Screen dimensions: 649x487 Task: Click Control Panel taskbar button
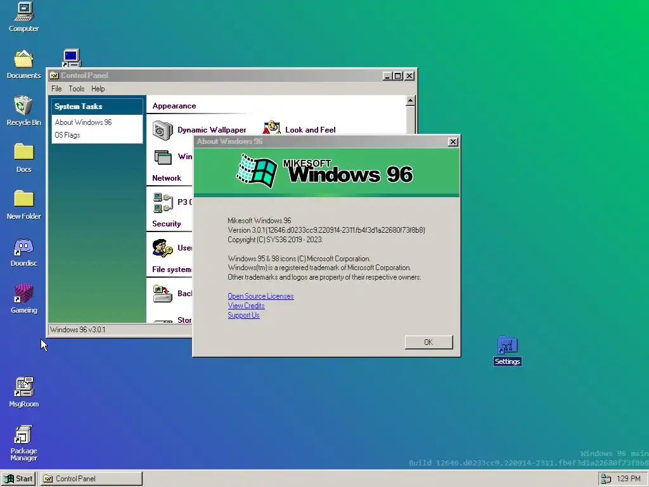click(x=91, y=479)
